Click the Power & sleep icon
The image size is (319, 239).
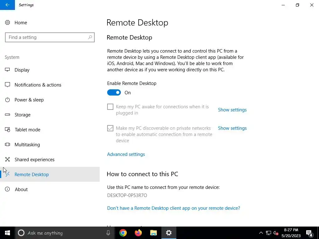(x=7, y=100)
